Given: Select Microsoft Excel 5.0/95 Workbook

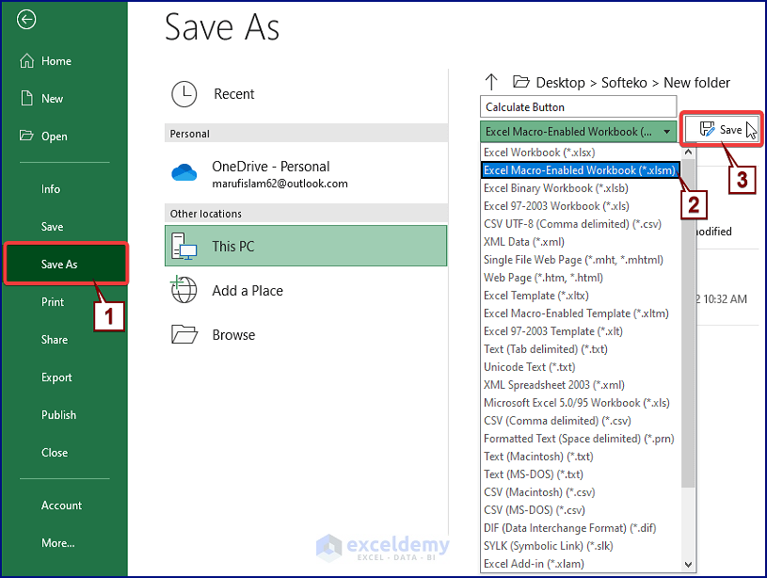Looking at the screenshot, I should pos(581,403).
